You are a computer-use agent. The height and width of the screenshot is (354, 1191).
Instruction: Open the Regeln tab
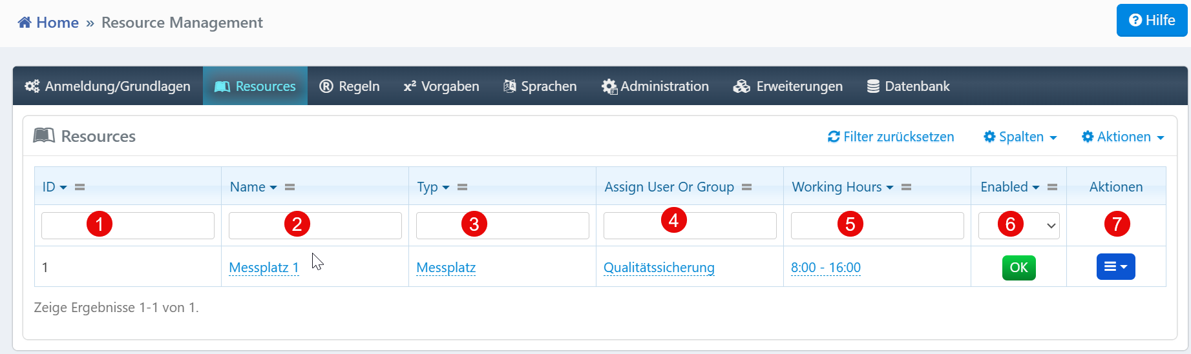[350, 86]
